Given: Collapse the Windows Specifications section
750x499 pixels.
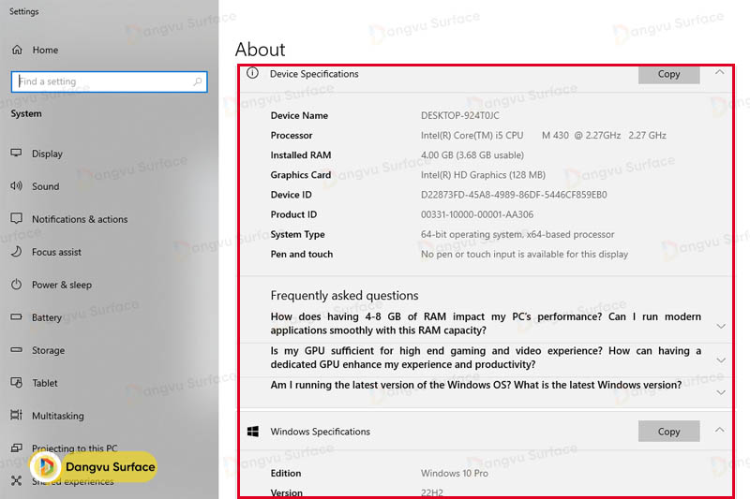Looking at the screenshot, I should tap(719, 431).
